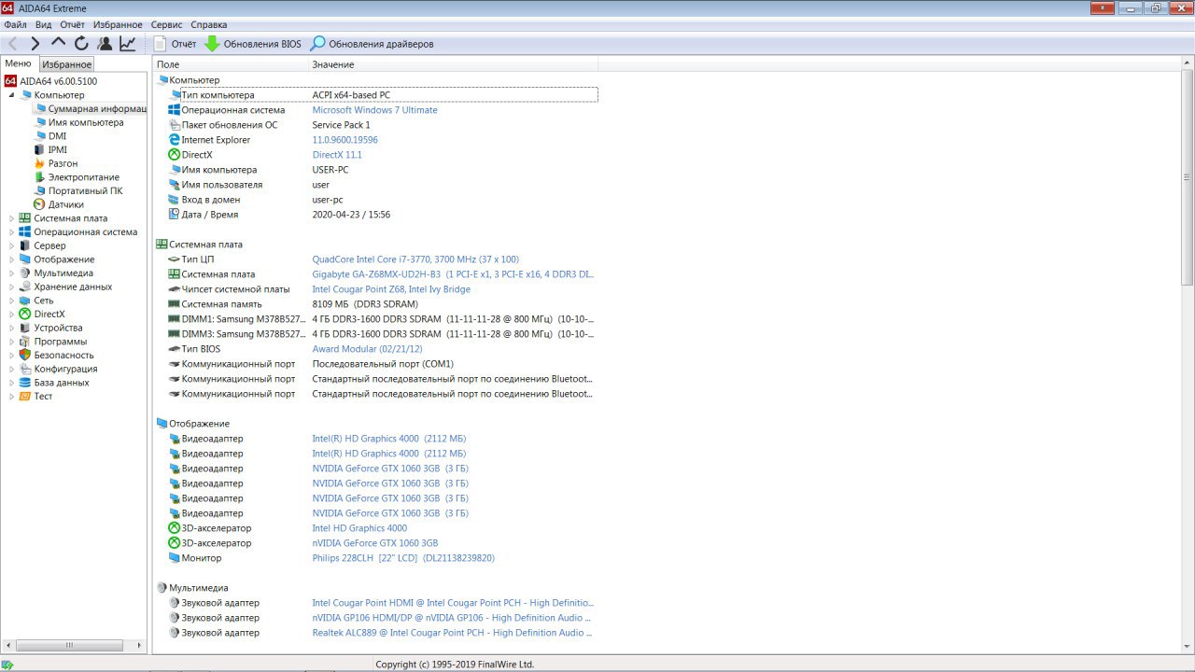
Task: Expand the Сеть tree node
Action: point(11,301)
